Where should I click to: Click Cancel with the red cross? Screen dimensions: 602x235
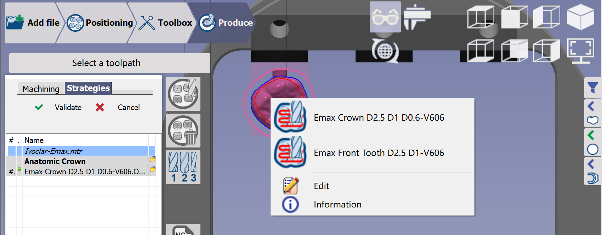[x=118, y=107]
